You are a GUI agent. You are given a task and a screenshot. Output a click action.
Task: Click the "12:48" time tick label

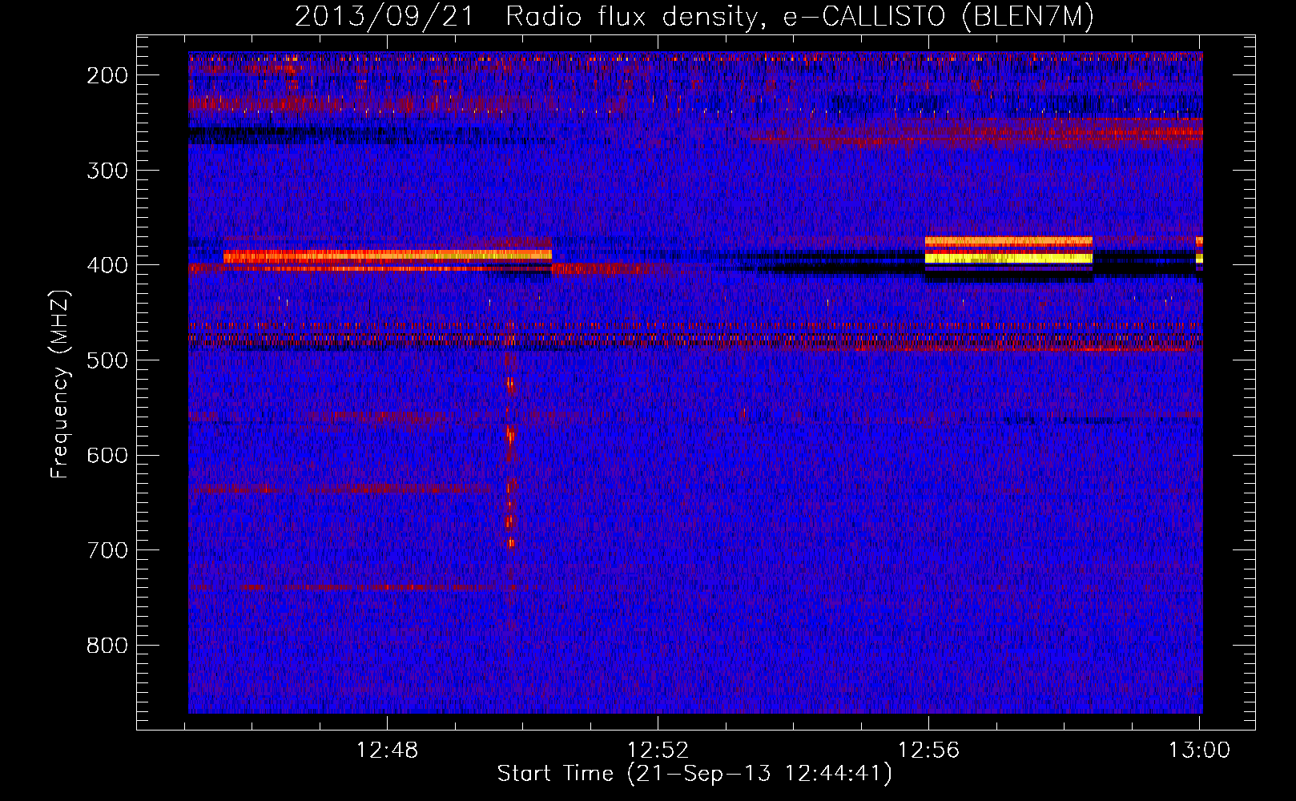pyautogui.click(x=387, y=751)
